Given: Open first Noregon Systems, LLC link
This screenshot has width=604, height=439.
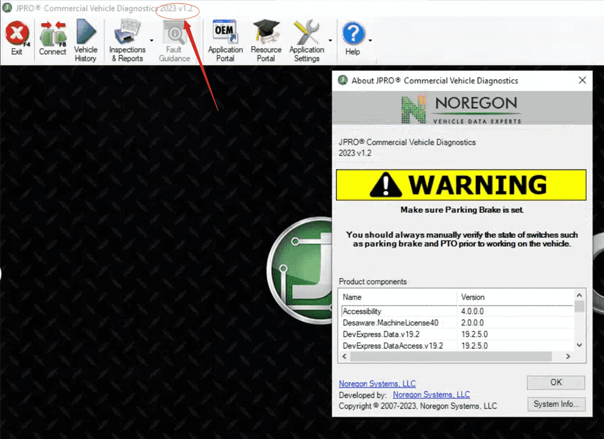Looking at the screenshot, I should coord(377,384).
